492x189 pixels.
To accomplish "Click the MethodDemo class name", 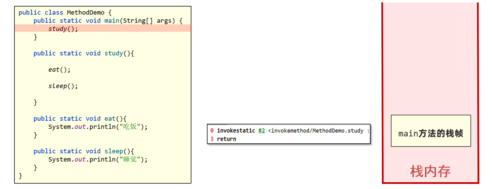I will [x=86, y=12].
